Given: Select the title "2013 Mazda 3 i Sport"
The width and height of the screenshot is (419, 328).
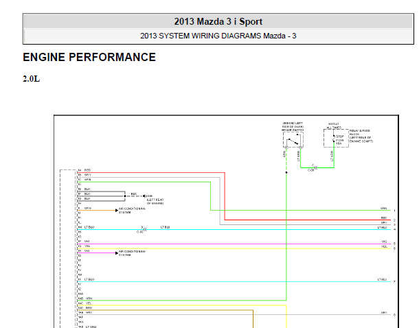Looking at the screenshot, I should 218,21.
